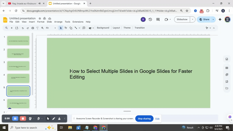Open the Format menu

pyautogui.click(x=41, y=22)
